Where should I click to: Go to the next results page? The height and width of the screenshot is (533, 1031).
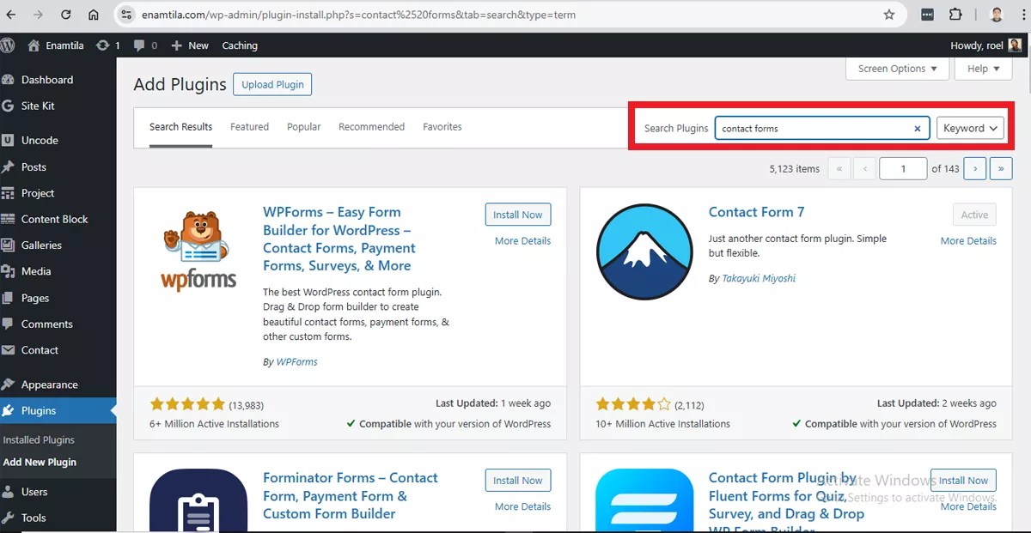coord(974,169)
